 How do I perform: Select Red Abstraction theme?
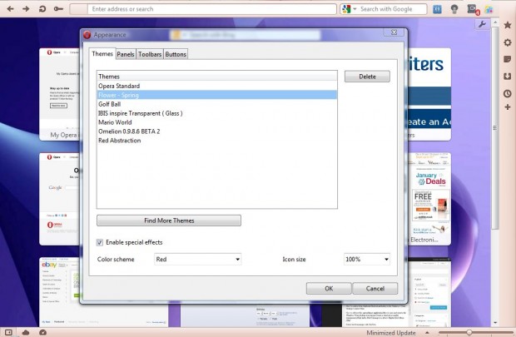(x=217, y=140)
